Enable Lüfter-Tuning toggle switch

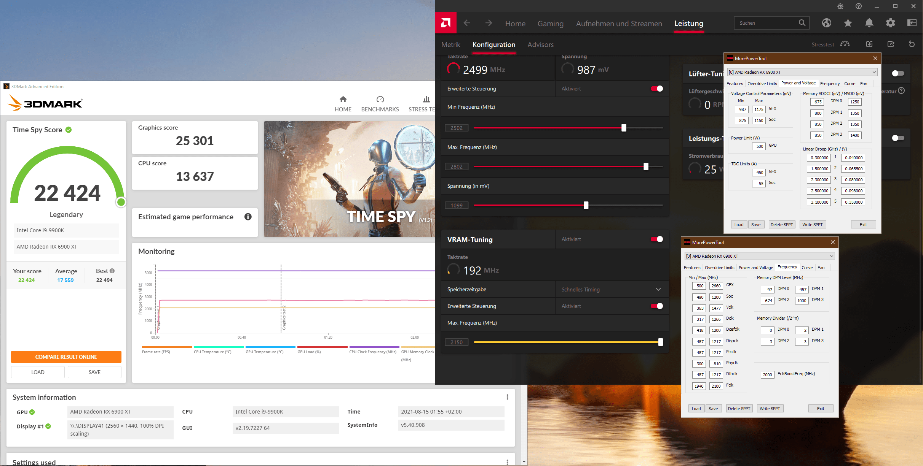pos(898,73)
